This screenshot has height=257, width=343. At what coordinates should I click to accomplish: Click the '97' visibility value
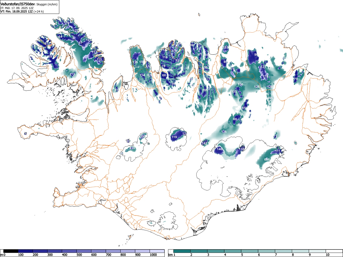click(x=80, y=43)
